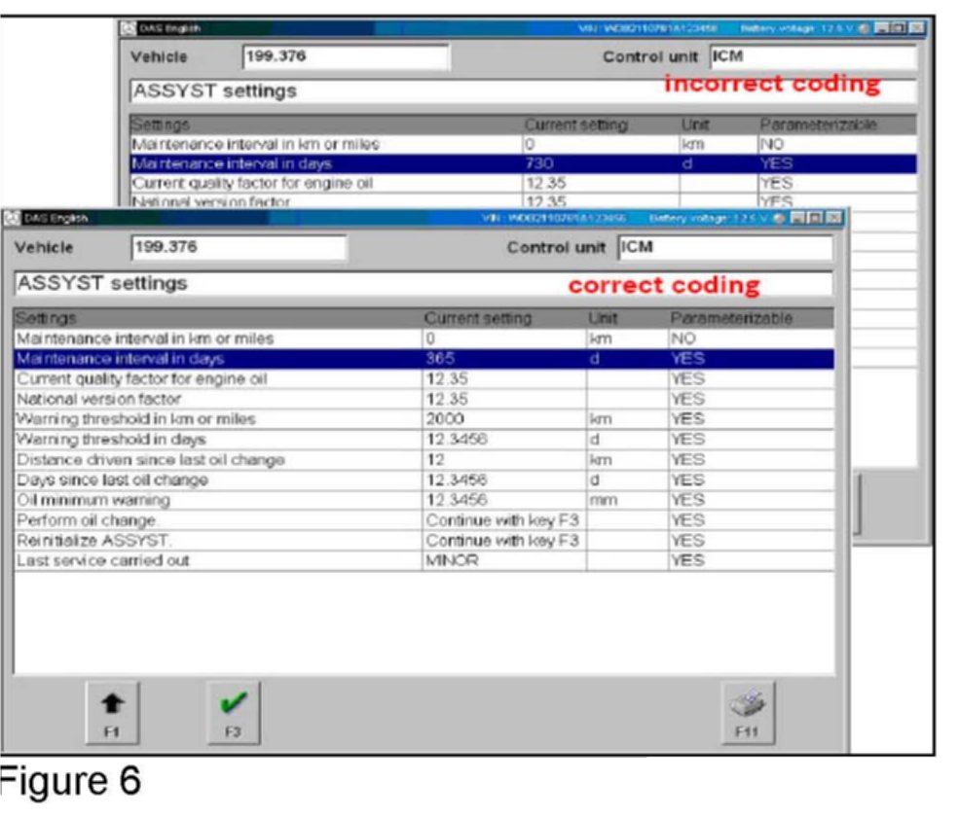Click the Current setting header in front window
The height and width of the screenshot is (818, 959).
(x=478, y=319)
